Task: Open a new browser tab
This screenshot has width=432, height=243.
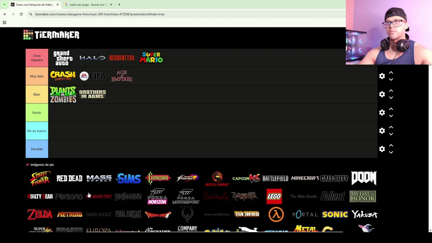Action: pos(119,5)
